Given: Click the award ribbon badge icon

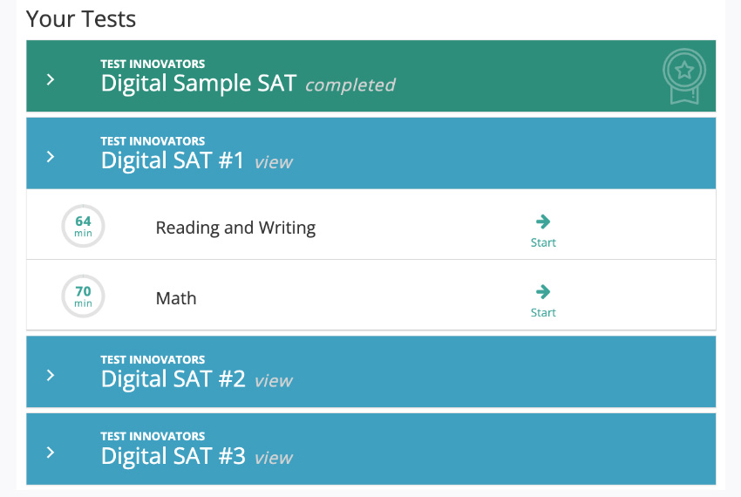Looking at the screenshot, I should pyautogui.click(x=683, y=77).
